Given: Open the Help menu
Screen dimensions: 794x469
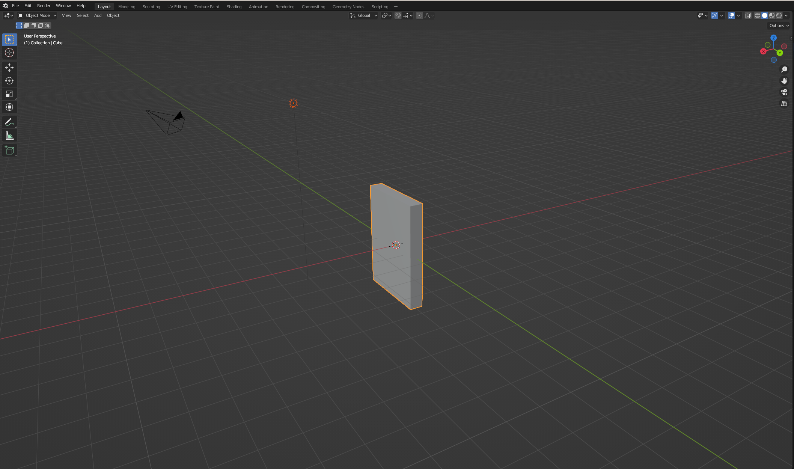Looking at the screenshot, I should tap(81, 6).
